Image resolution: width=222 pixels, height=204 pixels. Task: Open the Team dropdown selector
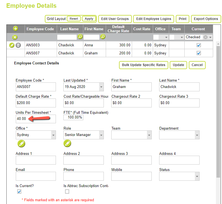coord(149,135)
